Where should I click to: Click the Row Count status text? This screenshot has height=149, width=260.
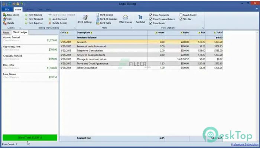click(x=10, y=145)
